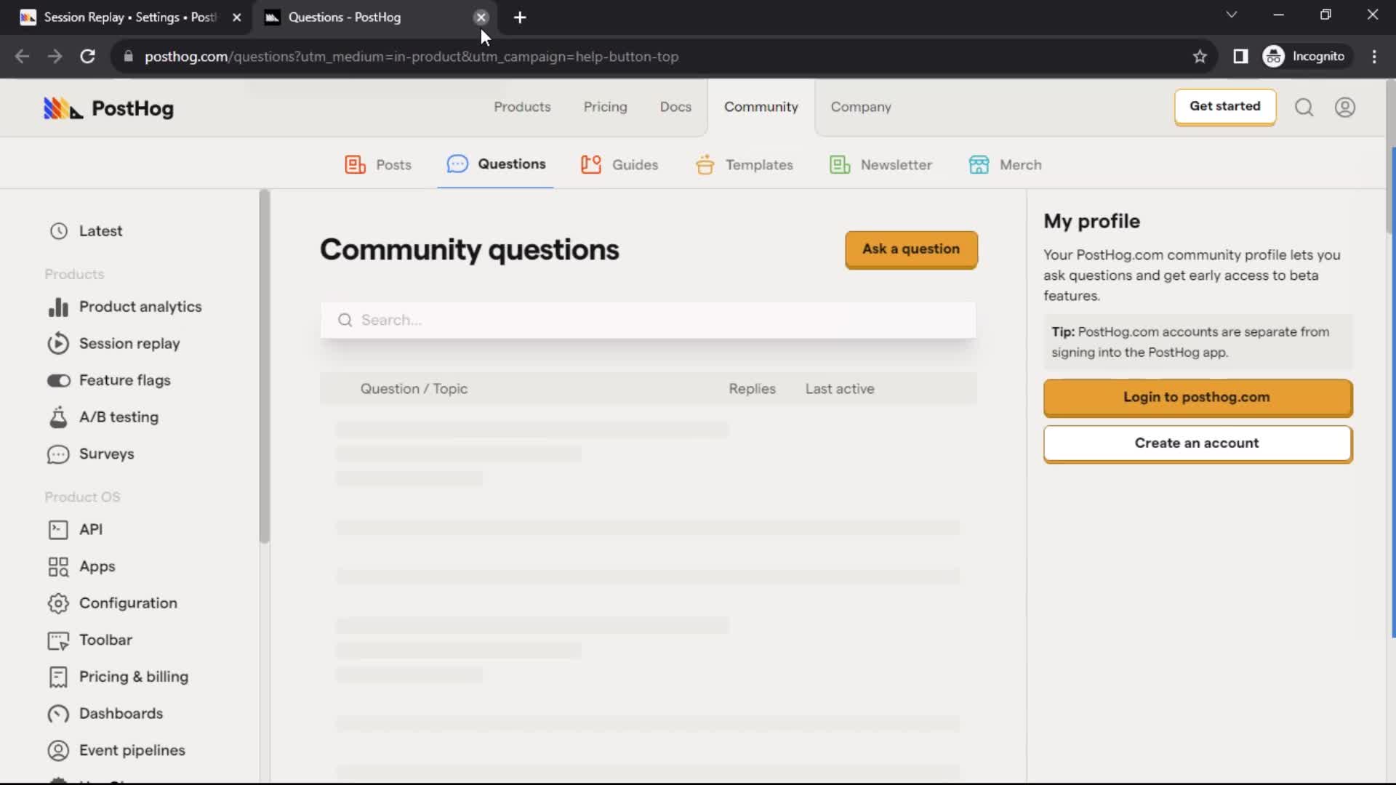Image resolution: width=1396 pixels, height=785 pixels.
Task: Reload the page with the refresh icon
Action: pos(87,57)
